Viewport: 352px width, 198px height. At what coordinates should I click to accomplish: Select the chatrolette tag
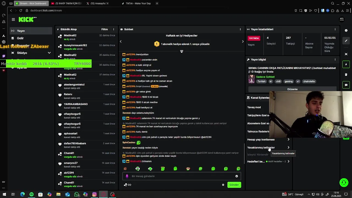coord(309,81)
